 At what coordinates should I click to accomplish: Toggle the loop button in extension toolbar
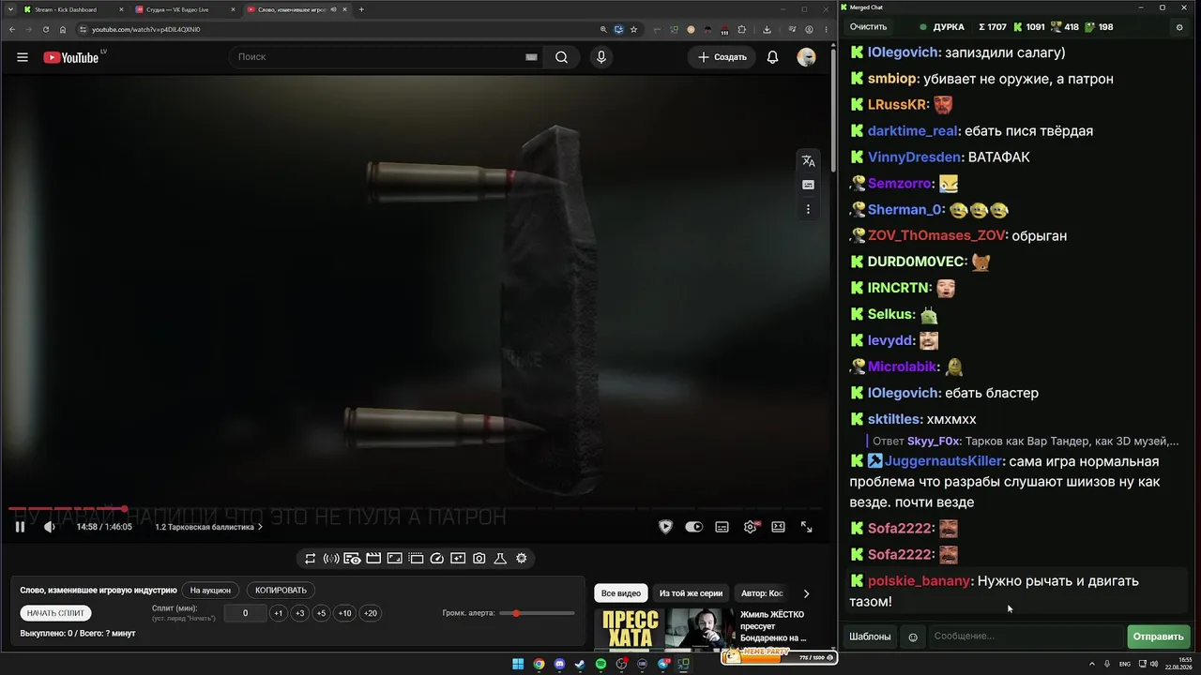point(310,559)
